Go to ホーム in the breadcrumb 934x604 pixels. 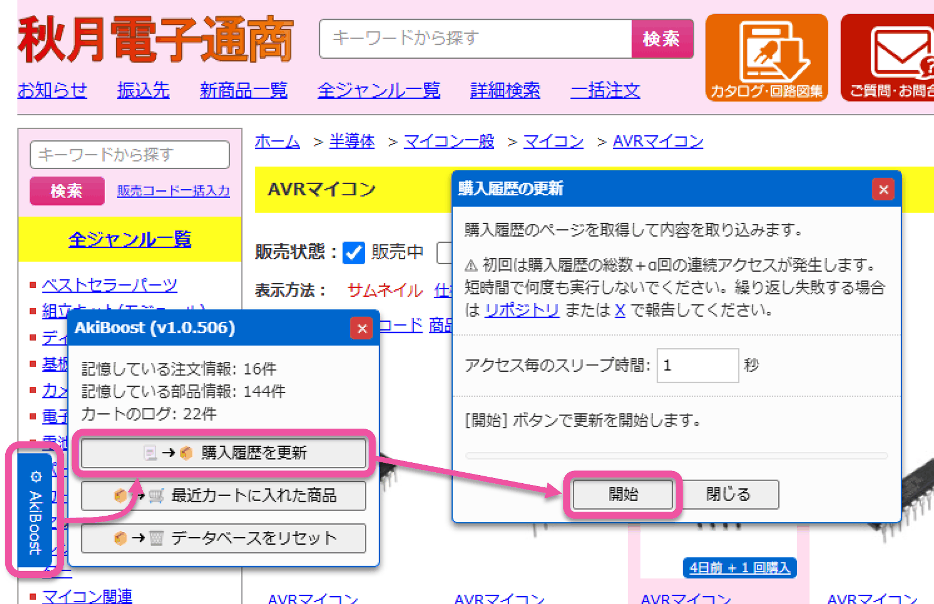pyautogui.click(x=277, y=142)
